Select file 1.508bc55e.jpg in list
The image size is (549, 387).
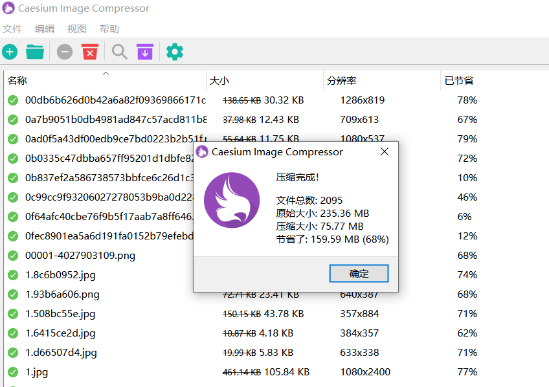pos(60,314)
